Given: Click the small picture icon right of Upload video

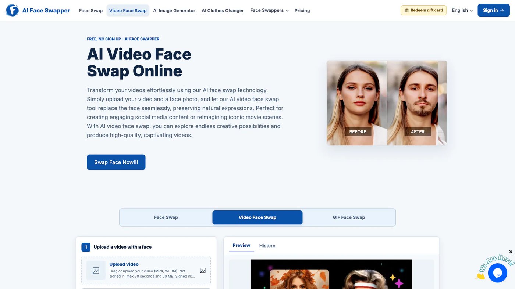Looking at the screenshot, I should (x=203, y=270).
